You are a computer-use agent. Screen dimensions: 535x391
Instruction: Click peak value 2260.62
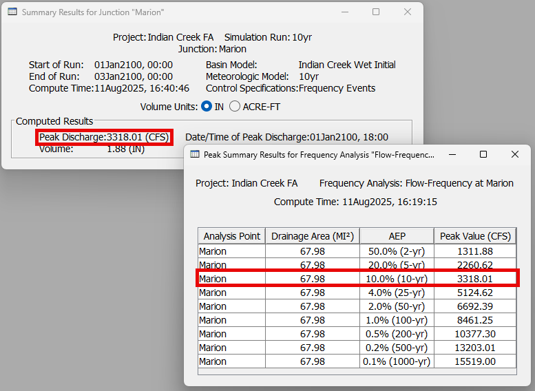coord(475,265)
